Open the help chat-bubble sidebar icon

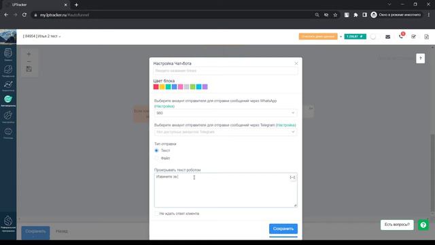pos(8,131)
